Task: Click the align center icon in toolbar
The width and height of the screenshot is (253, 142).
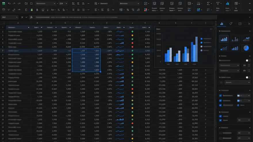Action: pyautogui.click(x=78, y=10)
